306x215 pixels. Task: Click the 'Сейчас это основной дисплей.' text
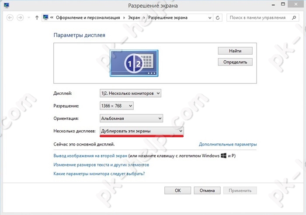click(84, 144)
